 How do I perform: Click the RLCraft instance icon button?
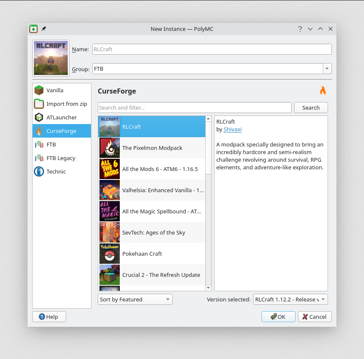tap(51, 58)
